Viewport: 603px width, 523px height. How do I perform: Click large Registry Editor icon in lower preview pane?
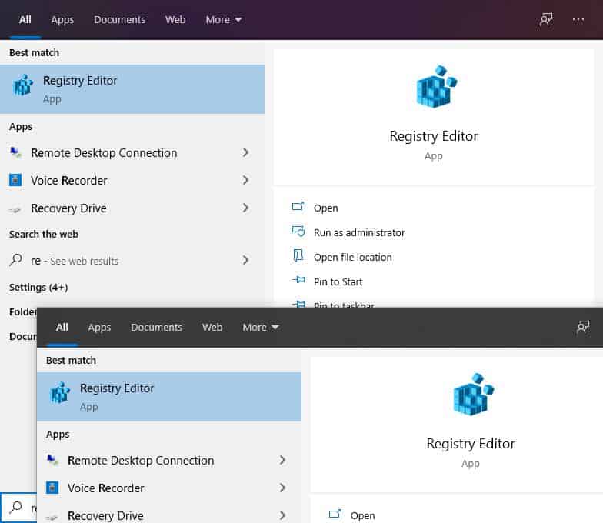click(x=473, y=395)
